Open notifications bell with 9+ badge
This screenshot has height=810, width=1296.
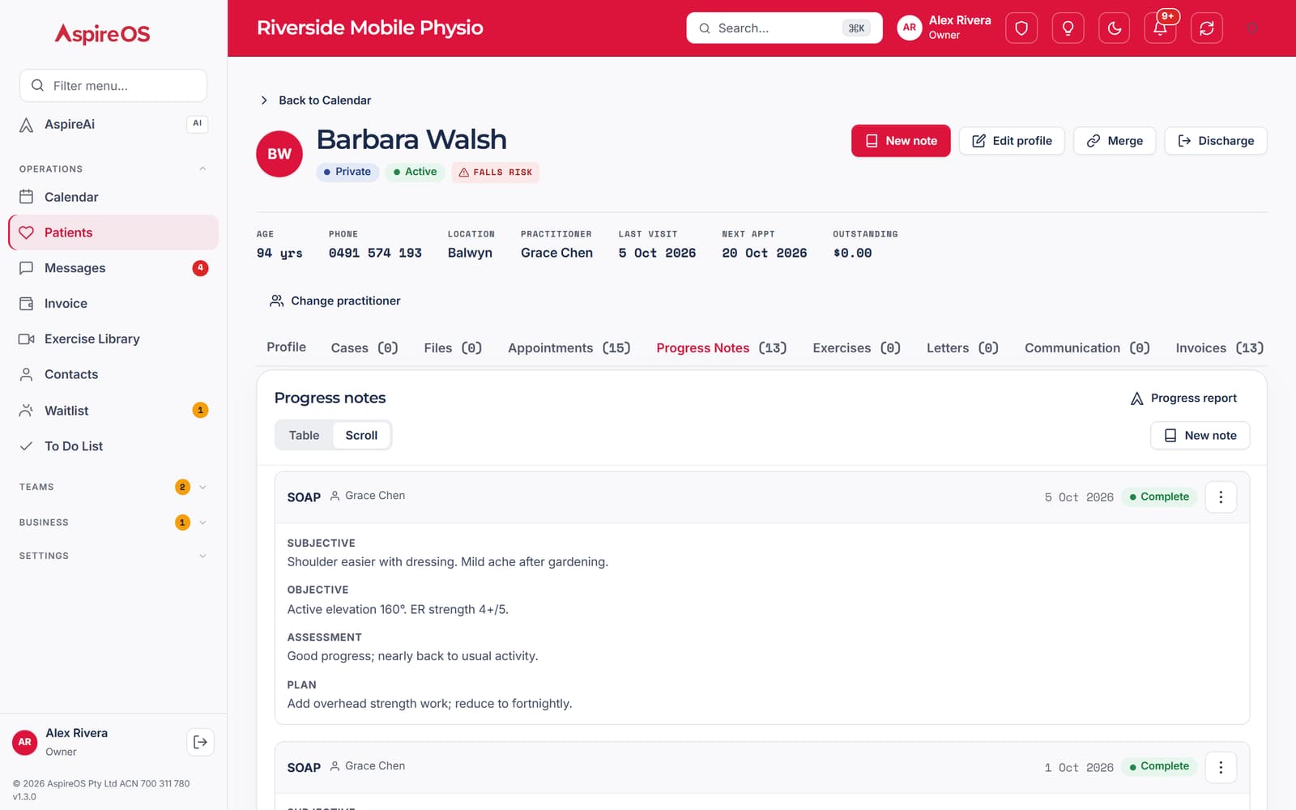tap(1161, 28)
